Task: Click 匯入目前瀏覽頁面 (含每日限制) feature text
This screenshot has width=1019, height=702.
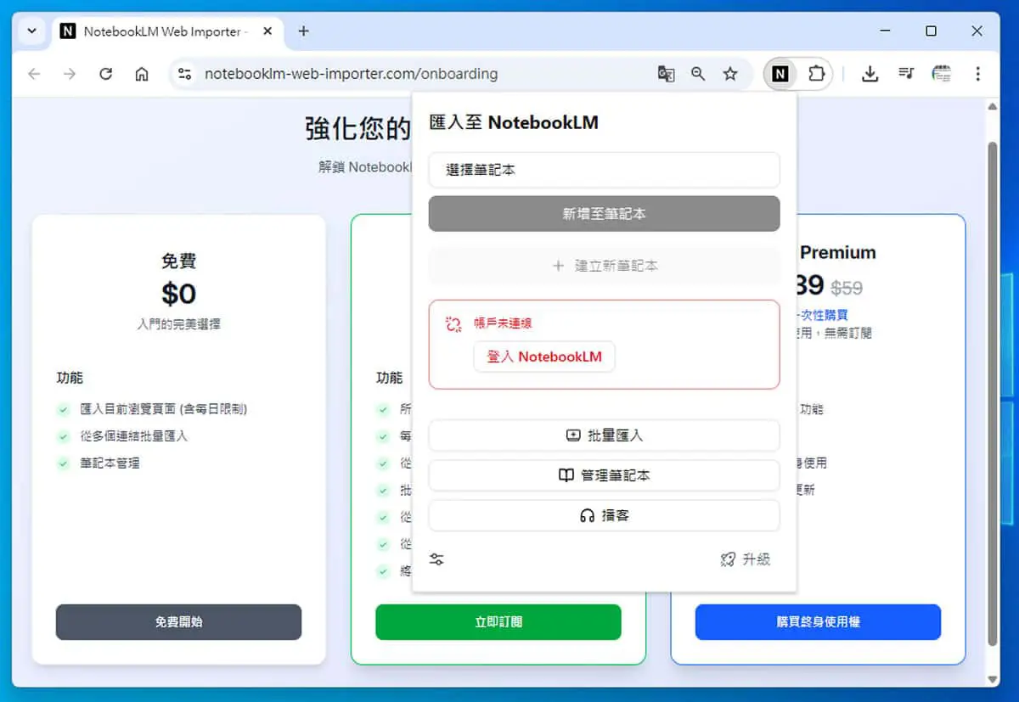Action: point(163,409)
